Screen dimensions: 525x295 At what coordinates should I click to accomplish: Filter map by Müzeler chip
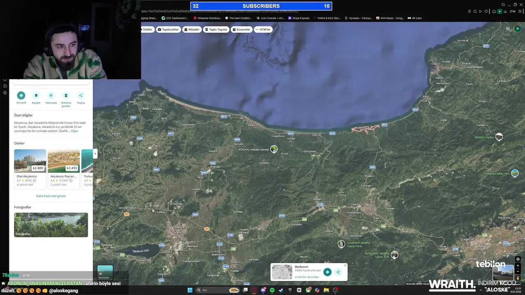click(x=192, y=29)
